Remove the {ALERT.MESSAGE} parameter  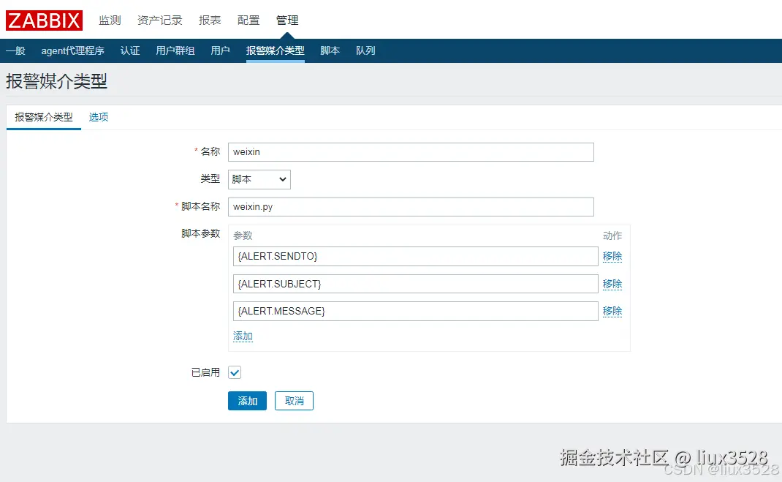click(612, 312)
